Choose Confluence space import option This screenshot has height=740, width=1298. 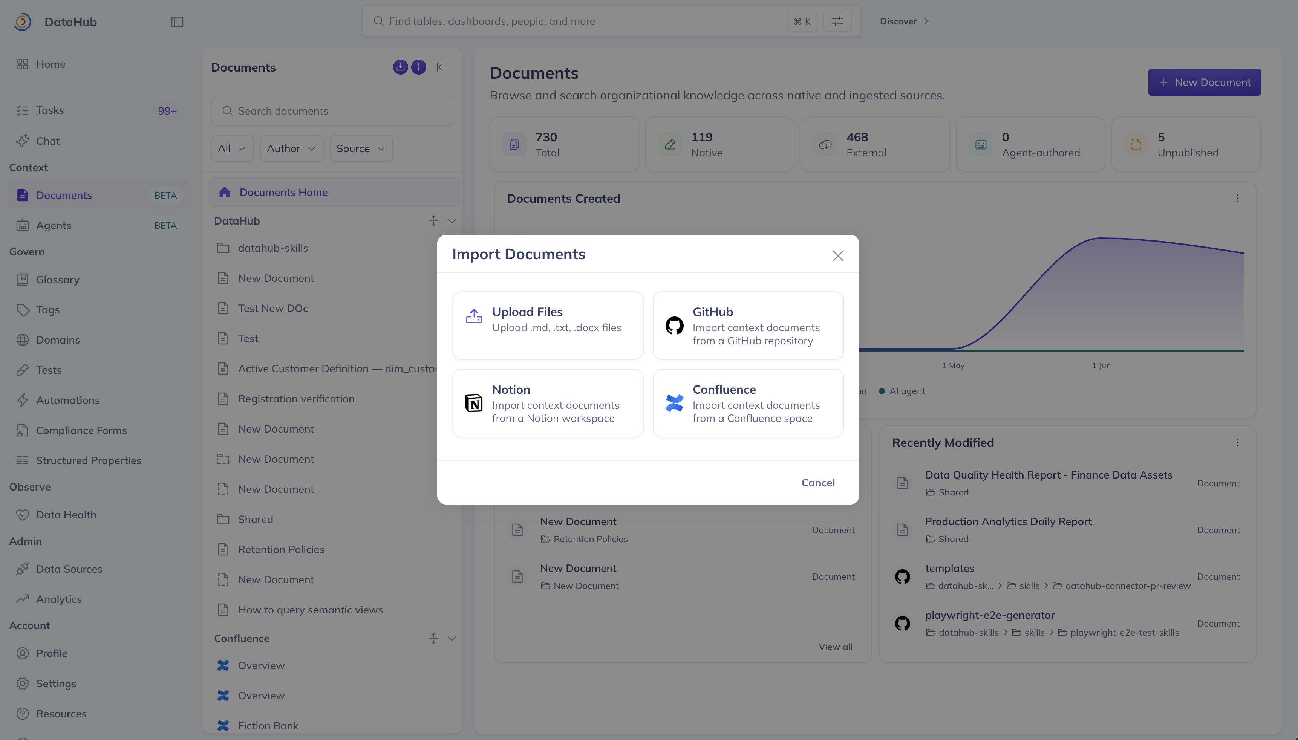click(748, 403)
